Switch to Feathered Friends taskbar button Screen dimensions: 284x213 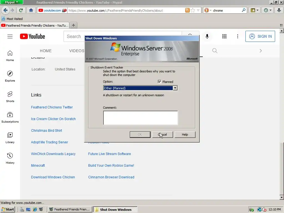coord(70,209)
